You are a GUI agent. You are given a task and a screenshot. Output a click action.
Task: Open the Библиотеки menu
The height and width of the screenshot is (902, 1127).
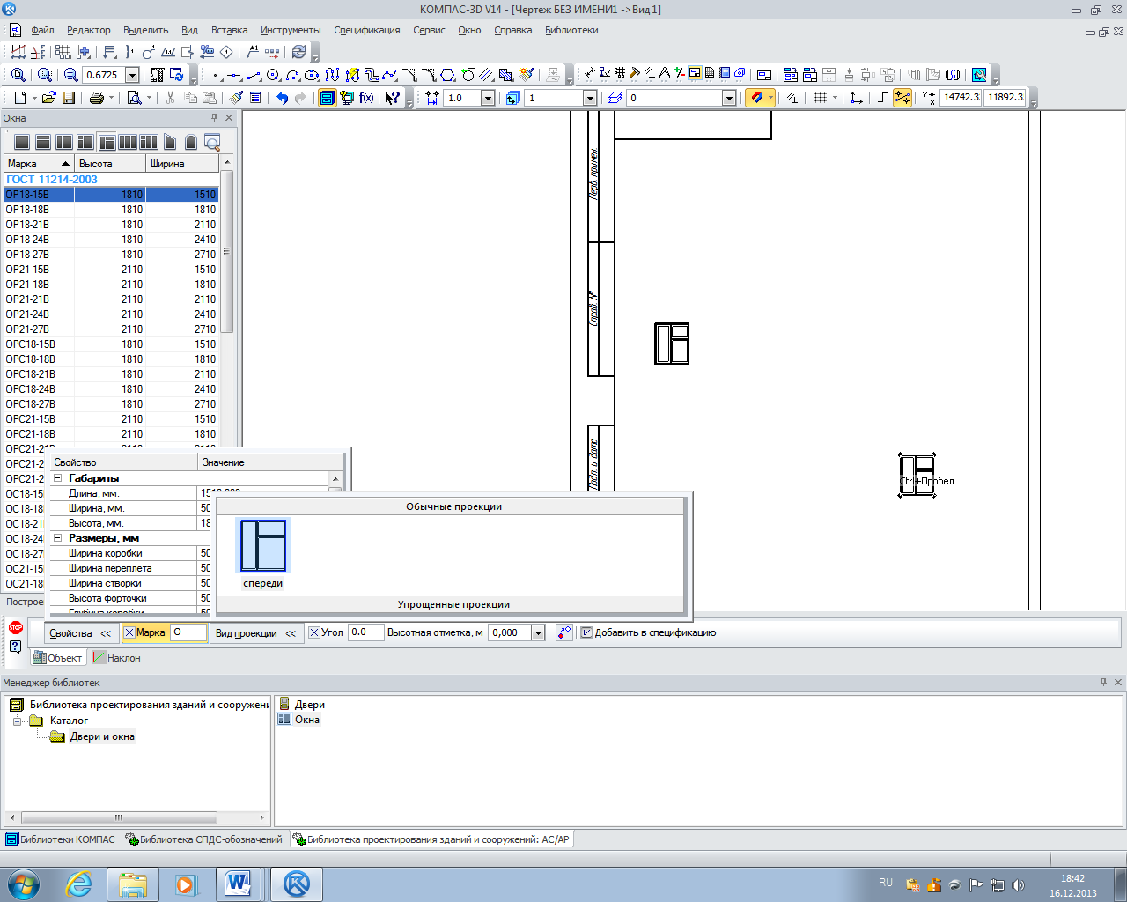571,30
